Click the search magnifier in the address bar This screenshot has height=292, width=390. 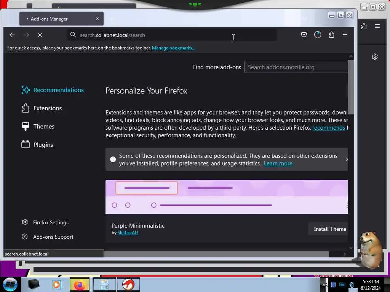coord(73,35)
